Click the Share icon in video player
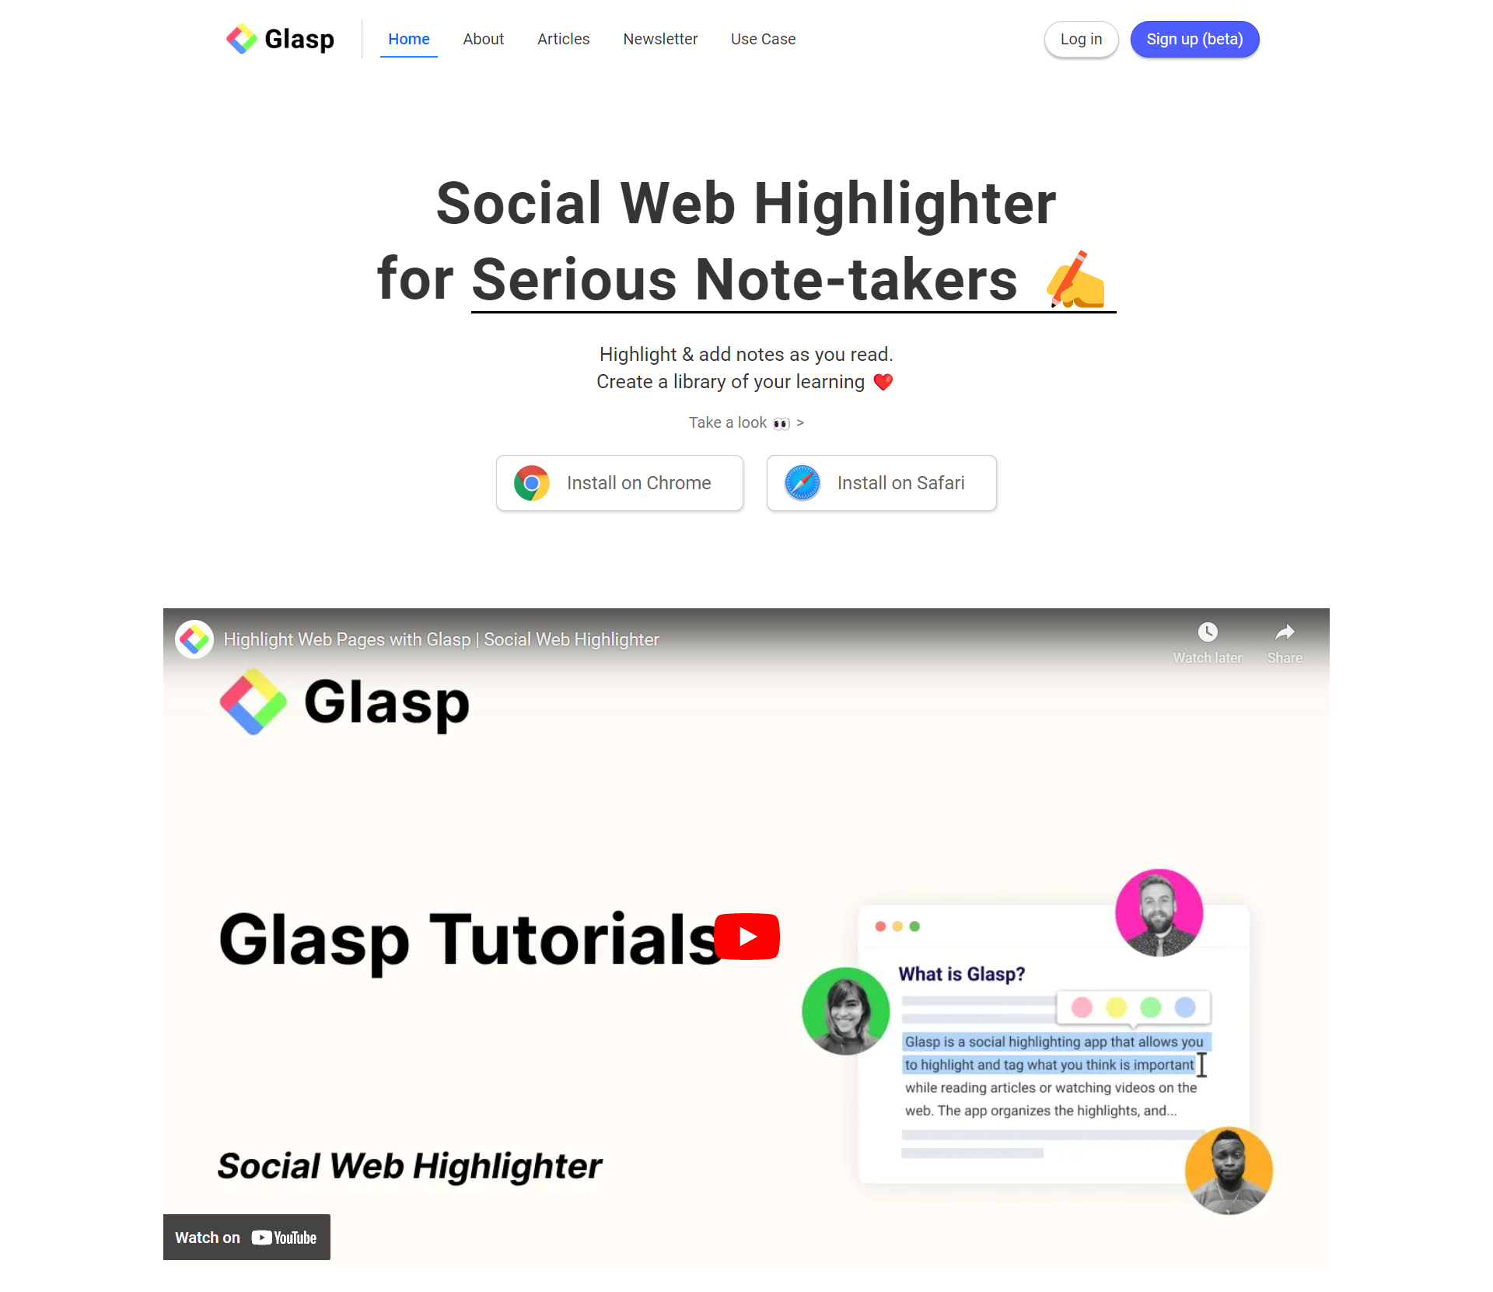The image size is (1493, 1292). [1285, 632]
